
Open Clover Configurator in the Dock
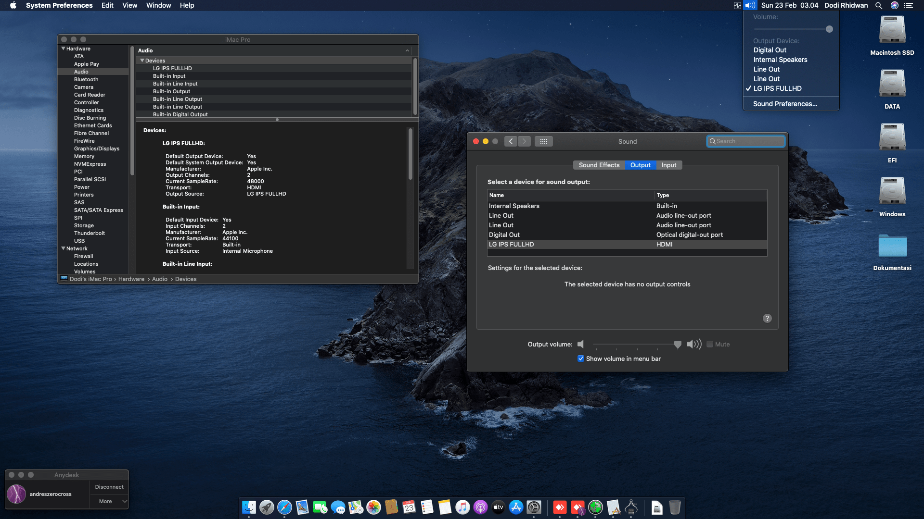click(595, 507)
